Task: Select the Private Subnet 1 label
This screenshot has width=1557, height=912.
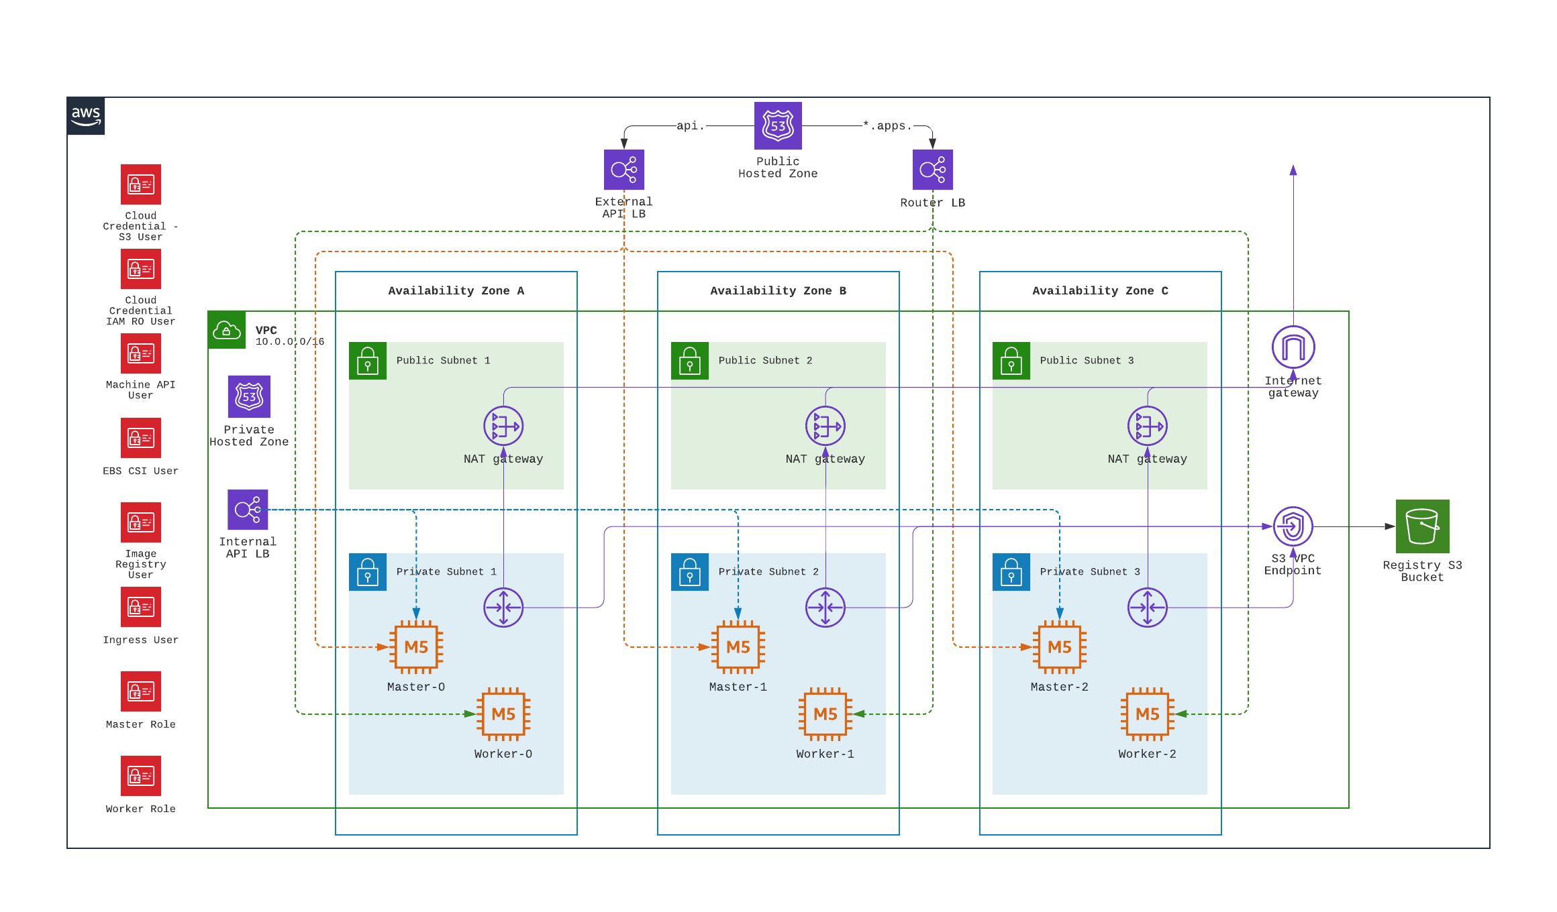Action: tap(447, 572)
